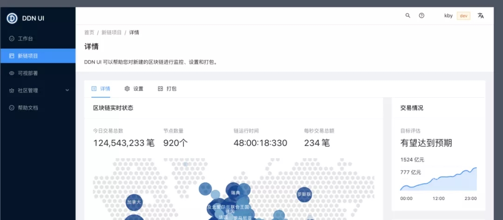Click the 加拿大 map bubble
This screenshot has height=220, width=503.
tap(134, 202)
